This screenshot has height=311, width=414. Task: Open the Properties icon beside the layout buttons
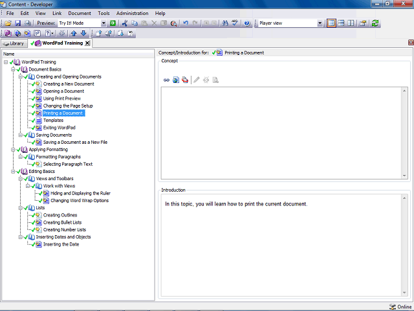(363, 23)
